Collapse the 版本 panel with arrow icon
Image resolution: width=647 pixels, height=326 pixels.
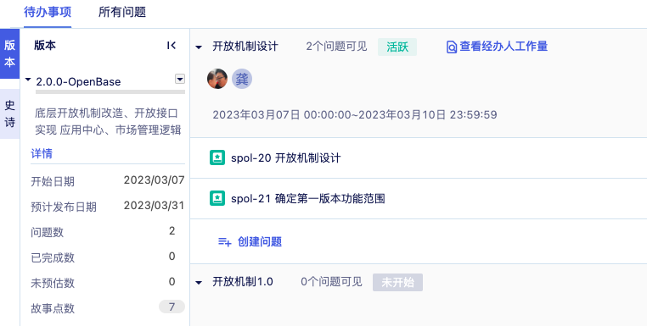point(172,46)
